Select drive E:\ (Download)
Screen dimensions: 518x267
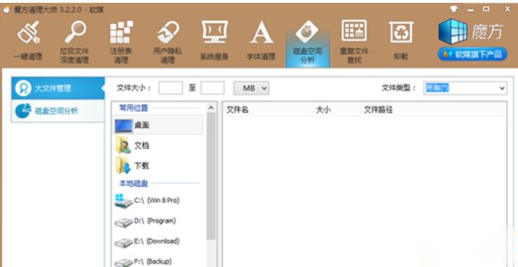pos(158,241)
